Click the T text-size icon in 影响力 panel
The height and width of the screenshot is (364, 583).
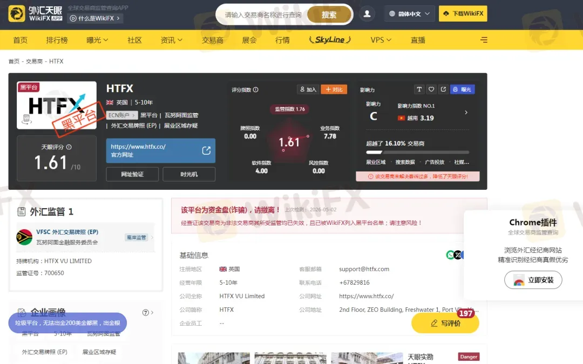[x=419, y=89]
